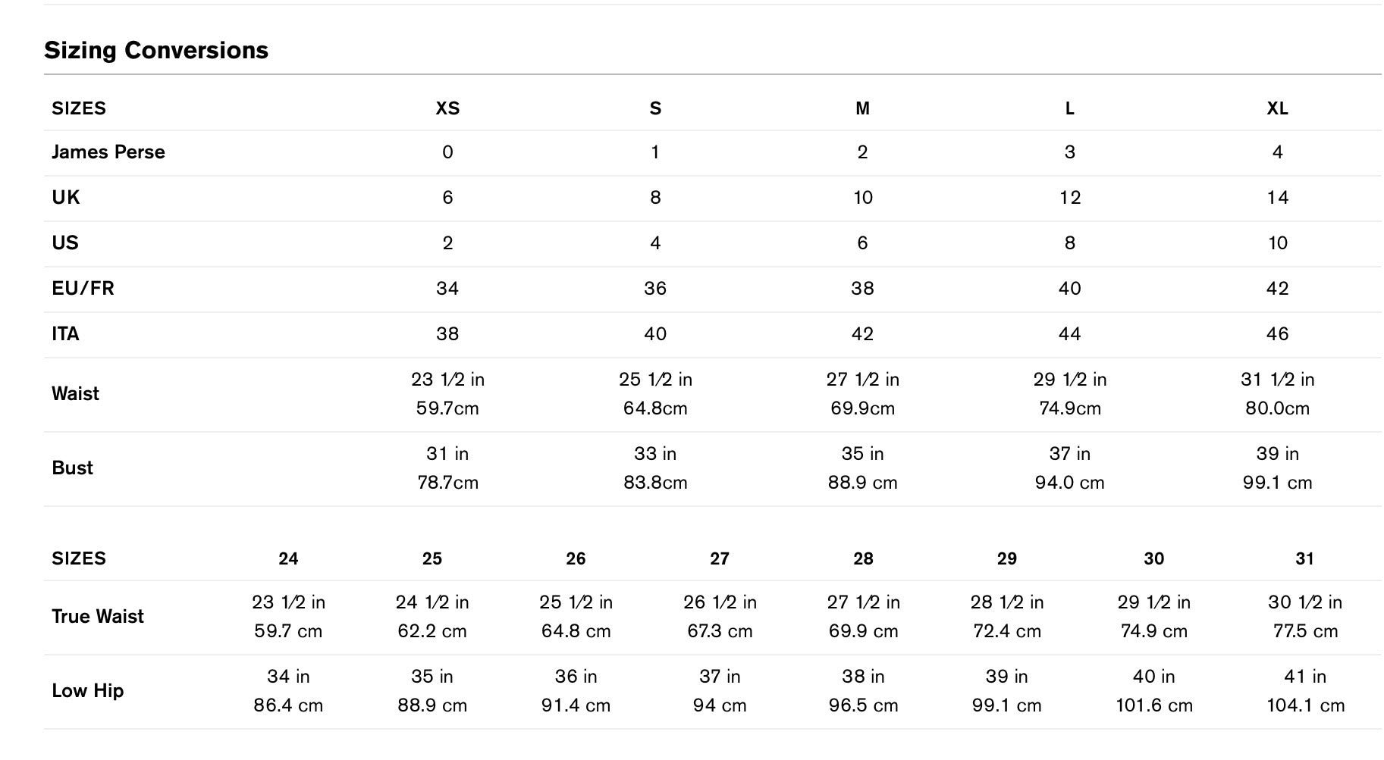The width and height of the screenshot is (1384, 760).
Task: Click the 27 1/2 in waist for M
Action: [862, 380]
